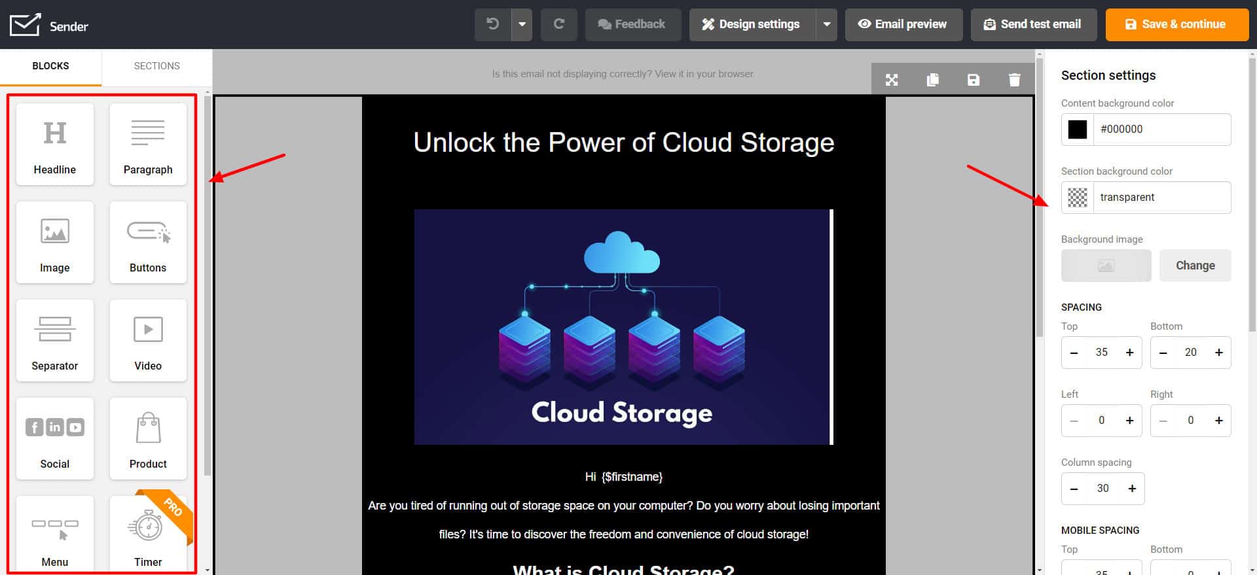Decrease column spacing with minus
1257x575 pixels.
(1074, 489)
